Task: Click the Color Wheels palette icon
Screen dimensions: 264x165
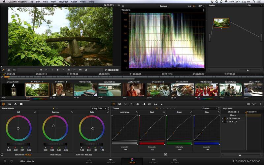Action: [x=3, y=104]
